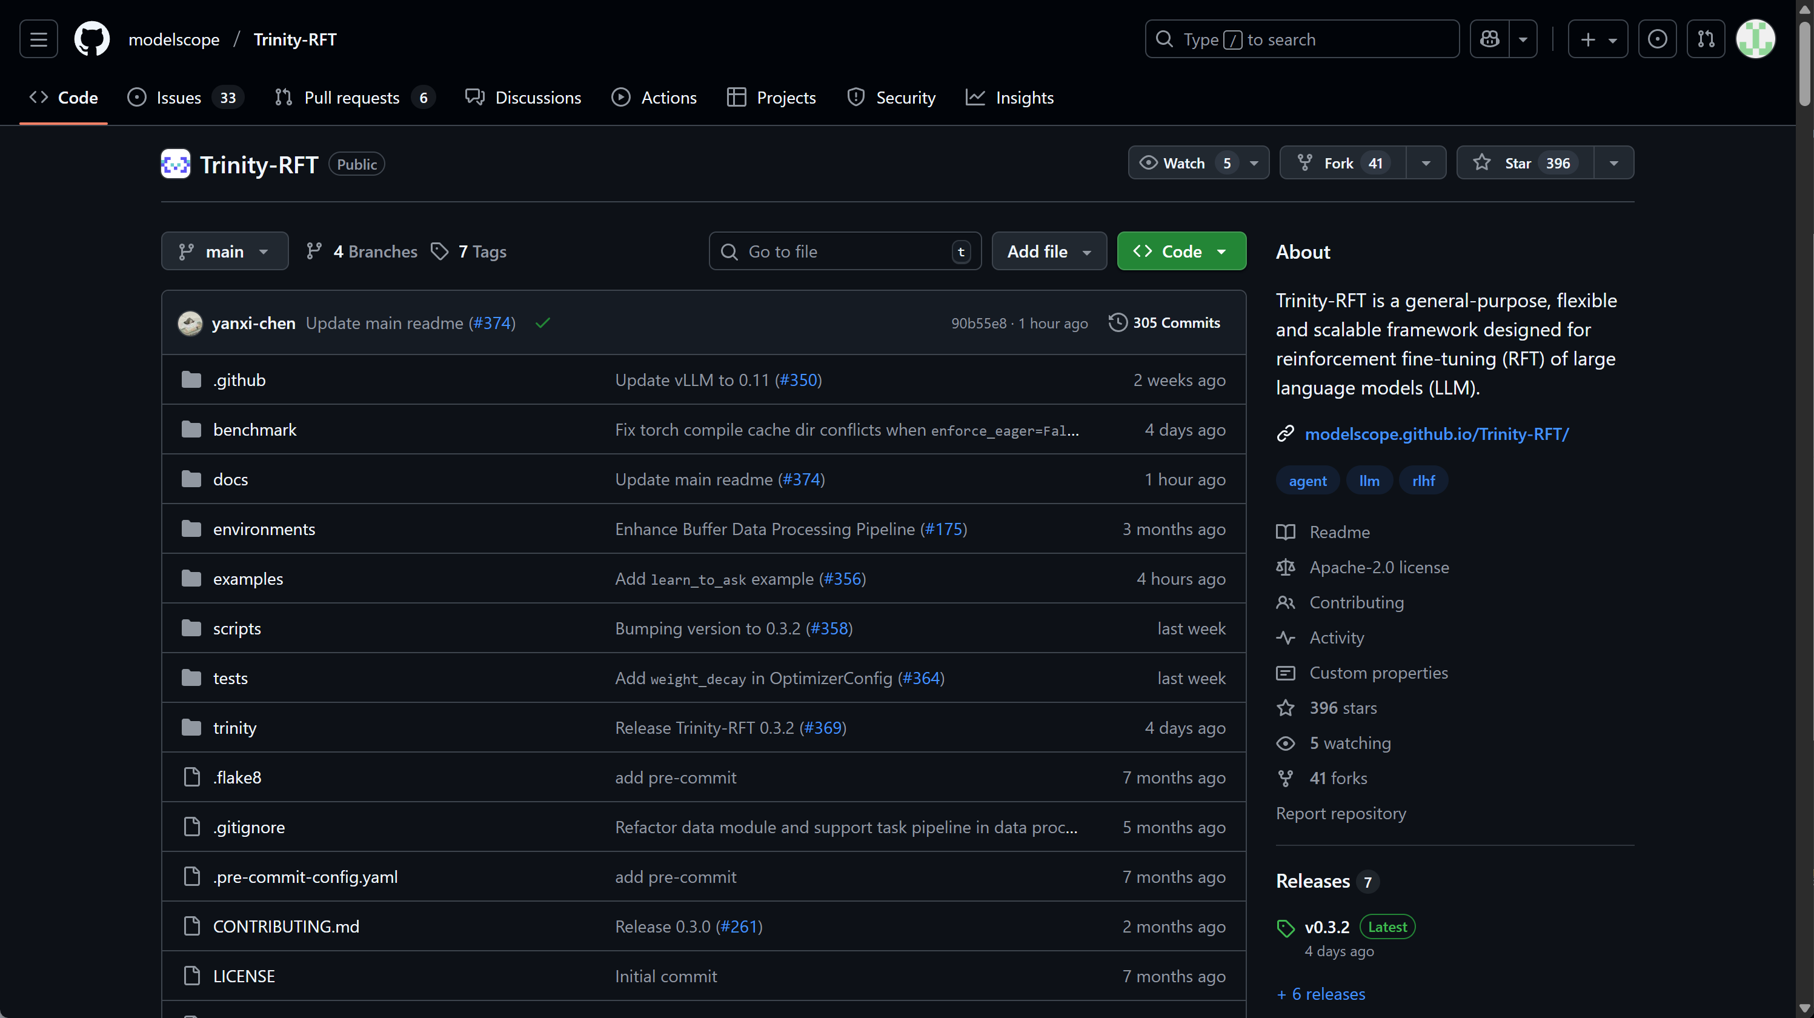Expand the star lists dropdown arrow

(1614, 163)
